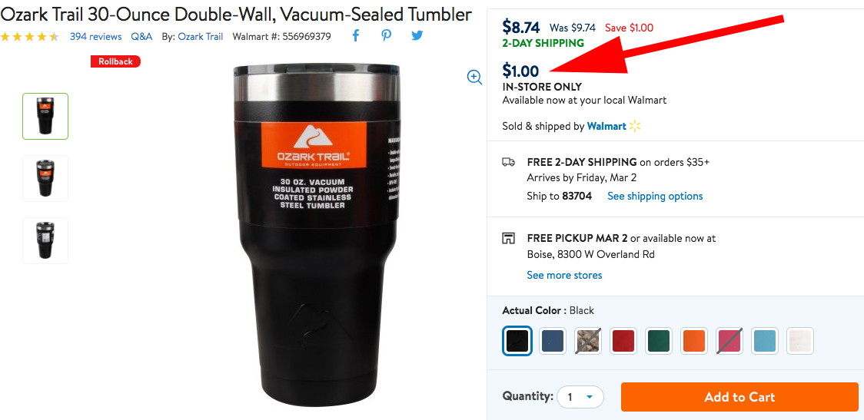Pick the orange color swatch
864x420 pixels.
(694, 340)
